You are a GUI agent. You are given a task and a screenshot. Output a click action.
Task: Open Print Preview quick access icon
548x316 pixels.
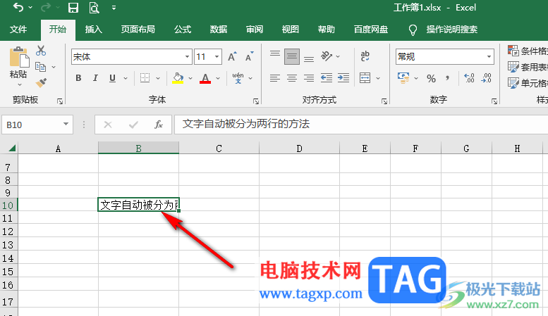[94, 7]
